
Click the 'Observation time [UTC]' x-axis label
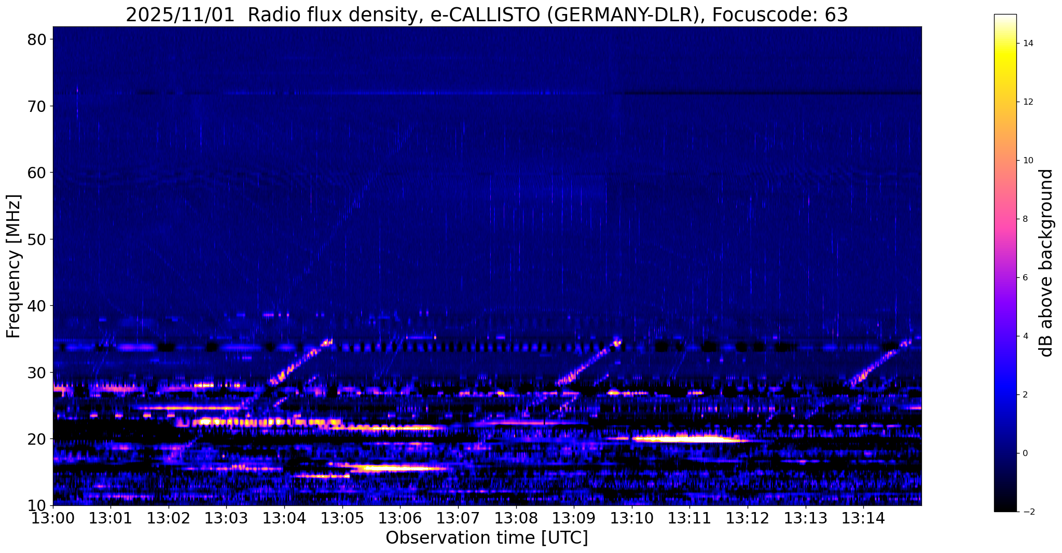487,538
